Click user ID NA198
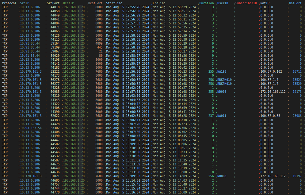 222,71
